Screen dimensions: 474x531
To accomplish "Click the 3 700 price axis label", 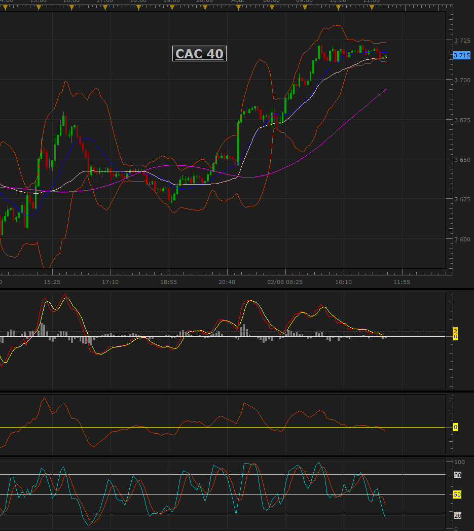I will (462, 80).
